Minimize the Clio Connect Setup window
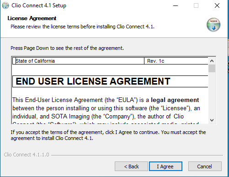This screenshot has height=177, width=229. coord(176,5)
